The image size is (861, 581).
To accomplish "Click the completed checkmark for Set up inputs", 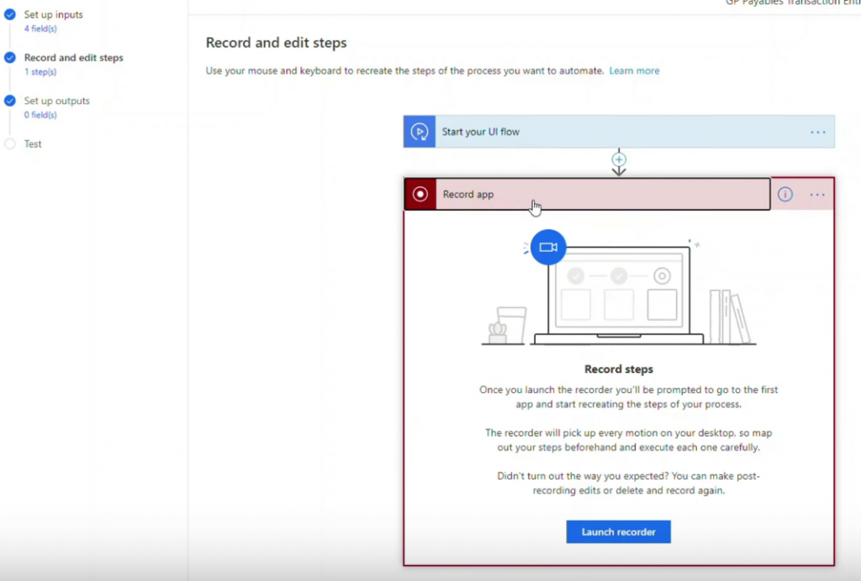I will (x=10, y=14).
